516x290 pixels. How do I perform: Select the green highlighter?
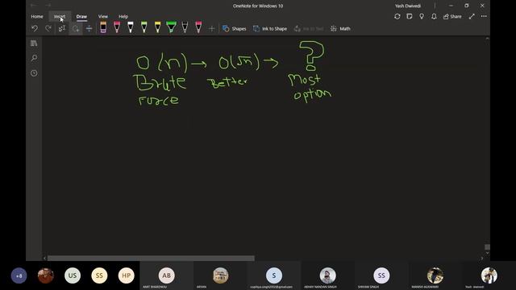click(x=171, y=27)
